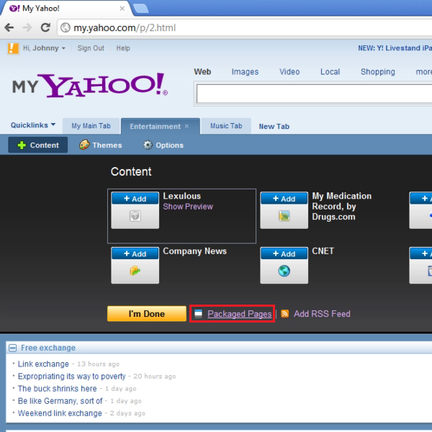Viewport: 432px width, 432px height.
Task: Create a New Tab
Action: pos(274,127)
